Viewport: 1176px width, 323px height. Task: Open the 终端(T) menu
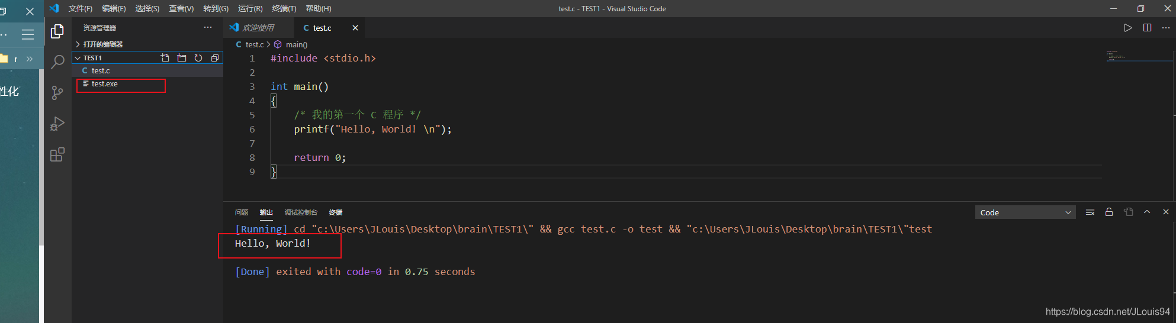point(284,8)
